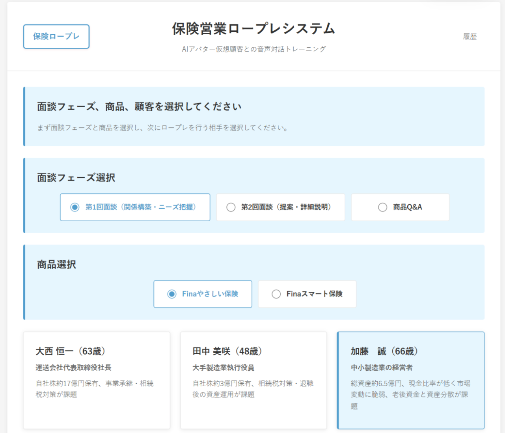
Task: Click the 保険営業ロープレシステム page title
Action: (x=253, y=29)
